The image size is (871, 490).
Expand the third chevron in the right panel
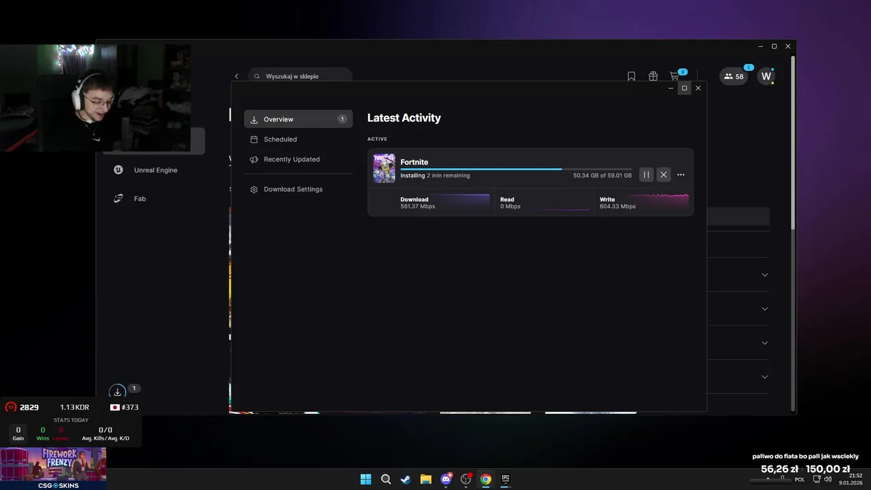(x=764, y=343)
